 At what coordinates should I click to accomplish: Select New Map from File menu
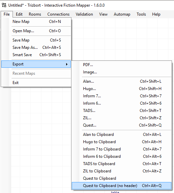tap(36, 22)
